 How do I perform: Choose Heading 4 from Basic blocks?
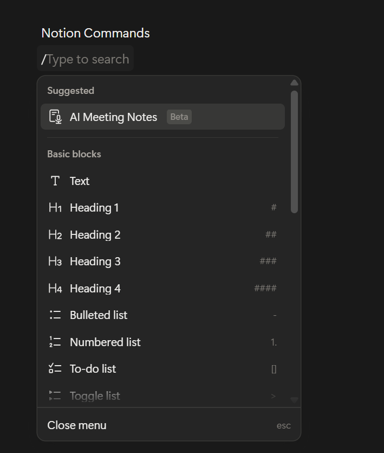click(x=95, y=289)
